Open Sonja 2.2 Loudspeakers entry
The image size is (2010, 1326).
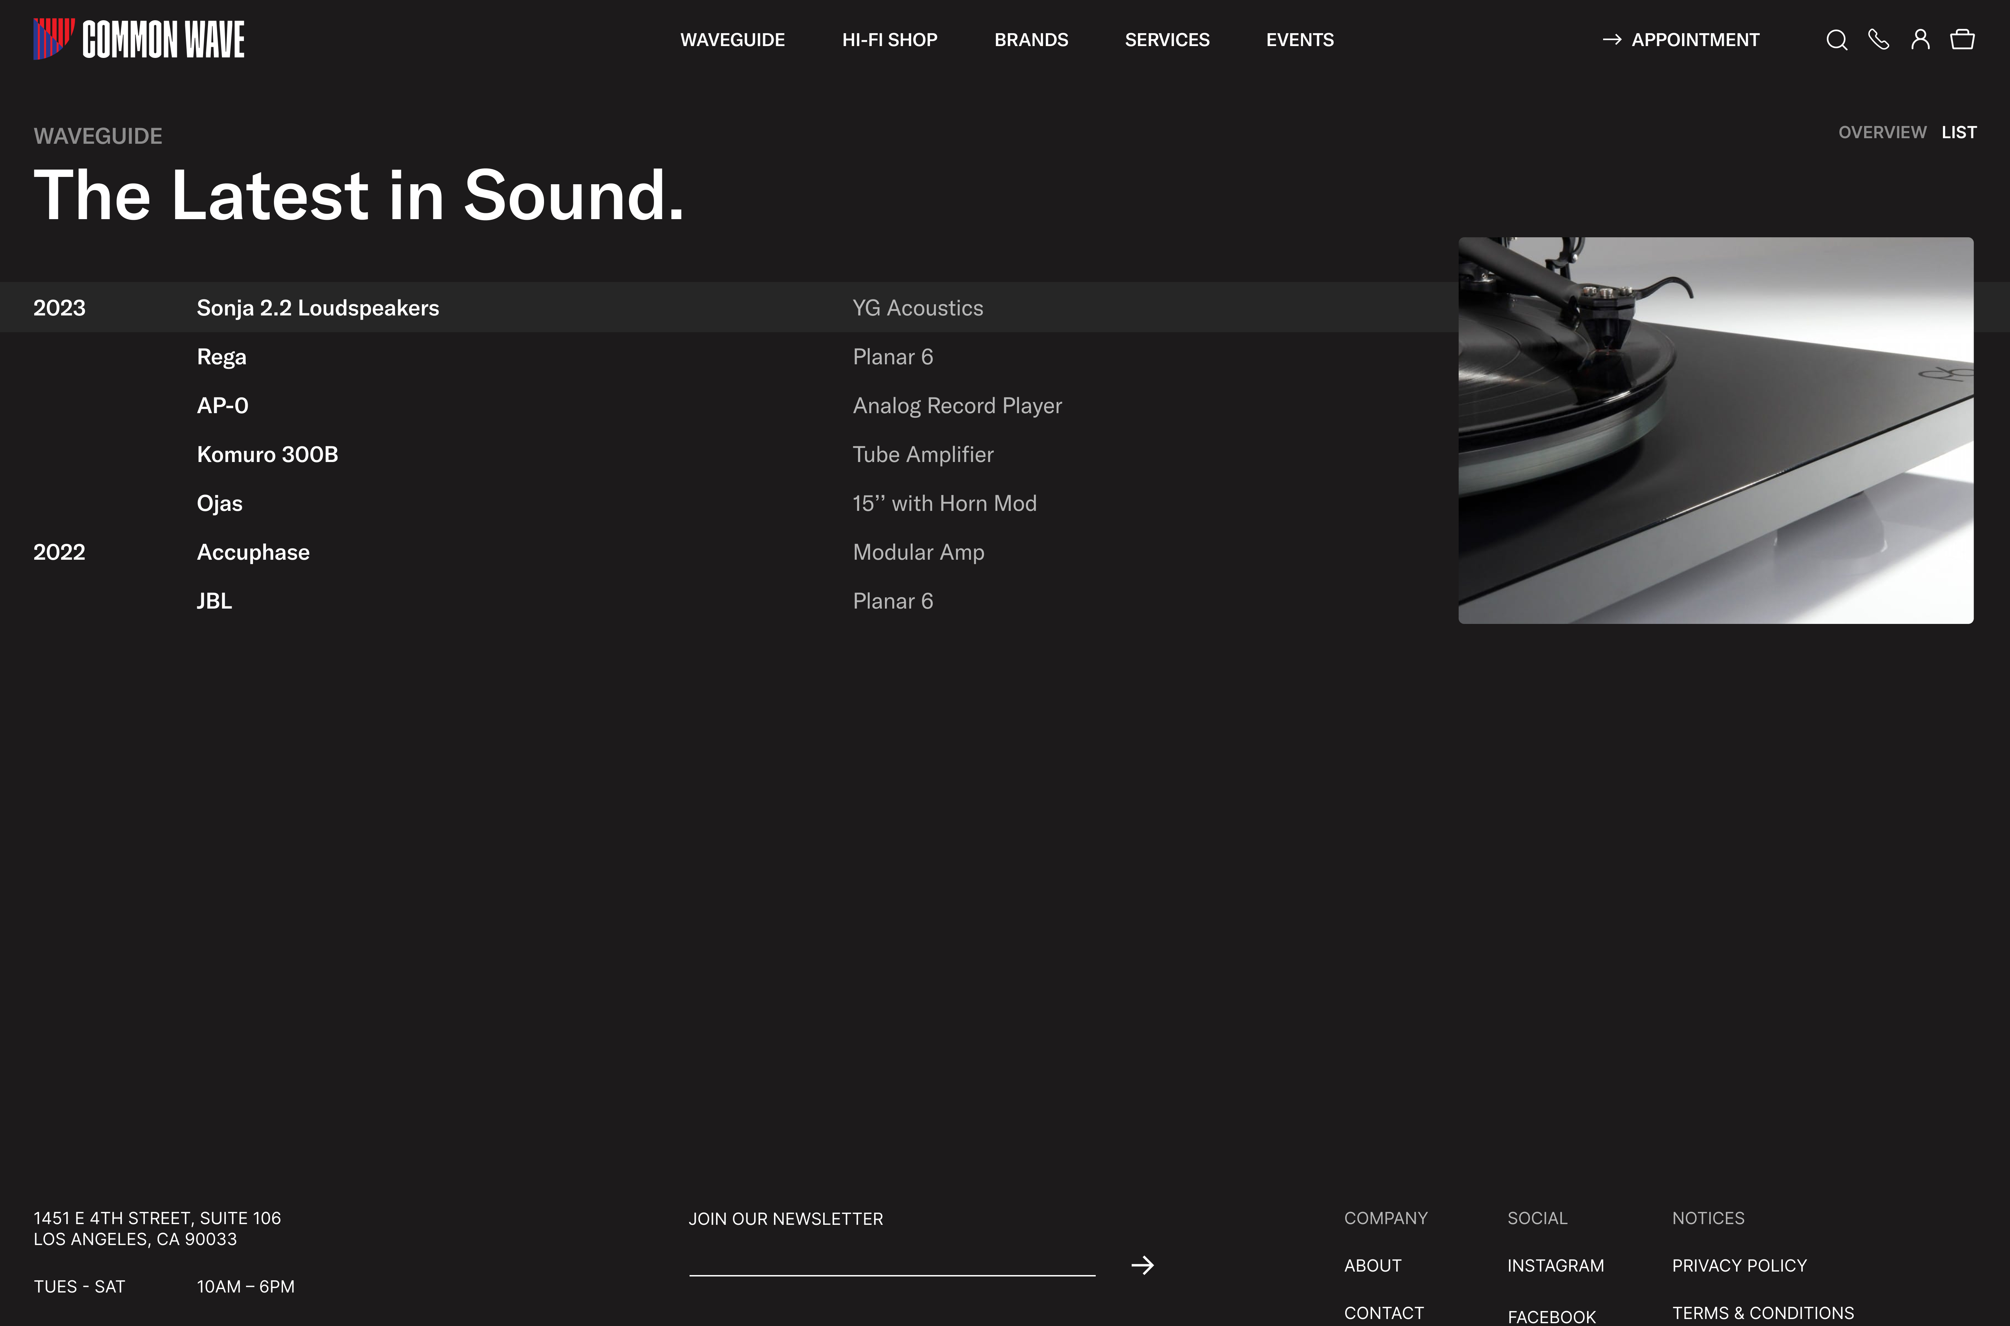tap(318, 308)
